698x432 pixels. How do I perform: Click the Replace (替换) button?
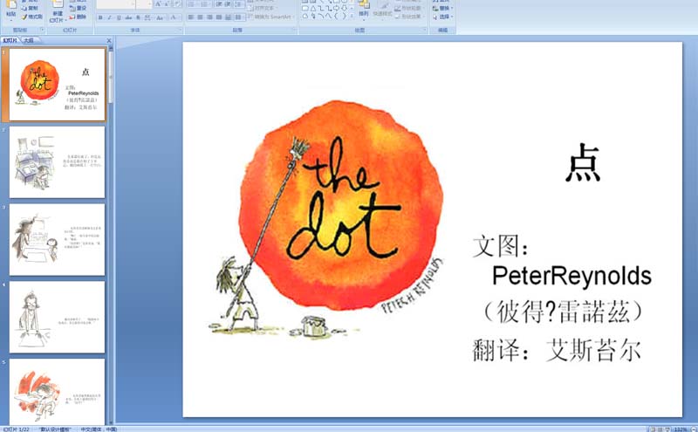pyautogui.click(x=443, y=8)
